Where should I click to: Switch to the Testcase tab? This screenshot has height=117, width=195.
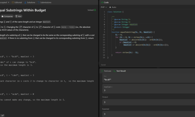[x=106, y=71]
